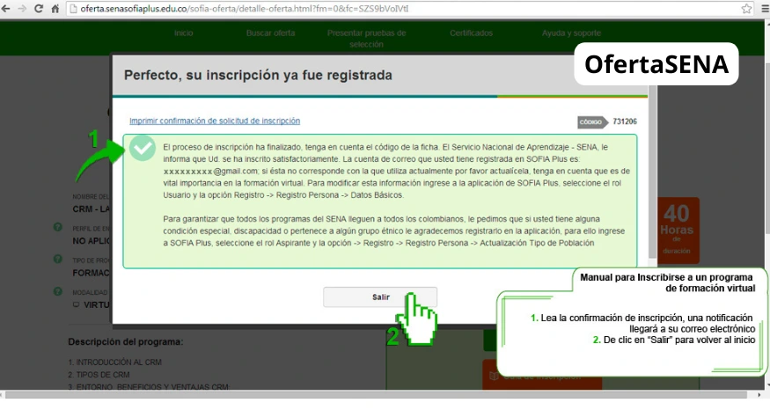Click the dialog title Perfecto, su inscripción ya fue registrada
Screen dimensions: 770x410
258,75
